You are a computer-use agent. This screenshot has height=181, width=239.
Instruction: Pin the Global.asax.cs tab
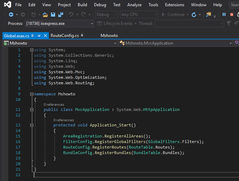click(39, 36)
